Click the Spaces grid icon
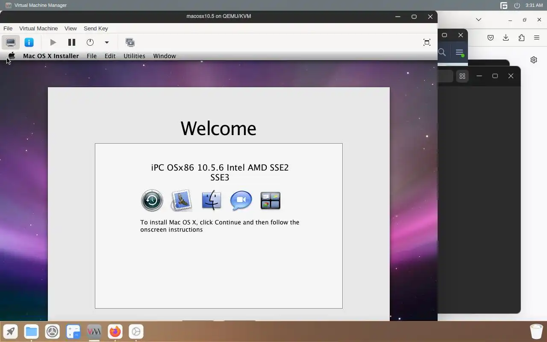 271,200
